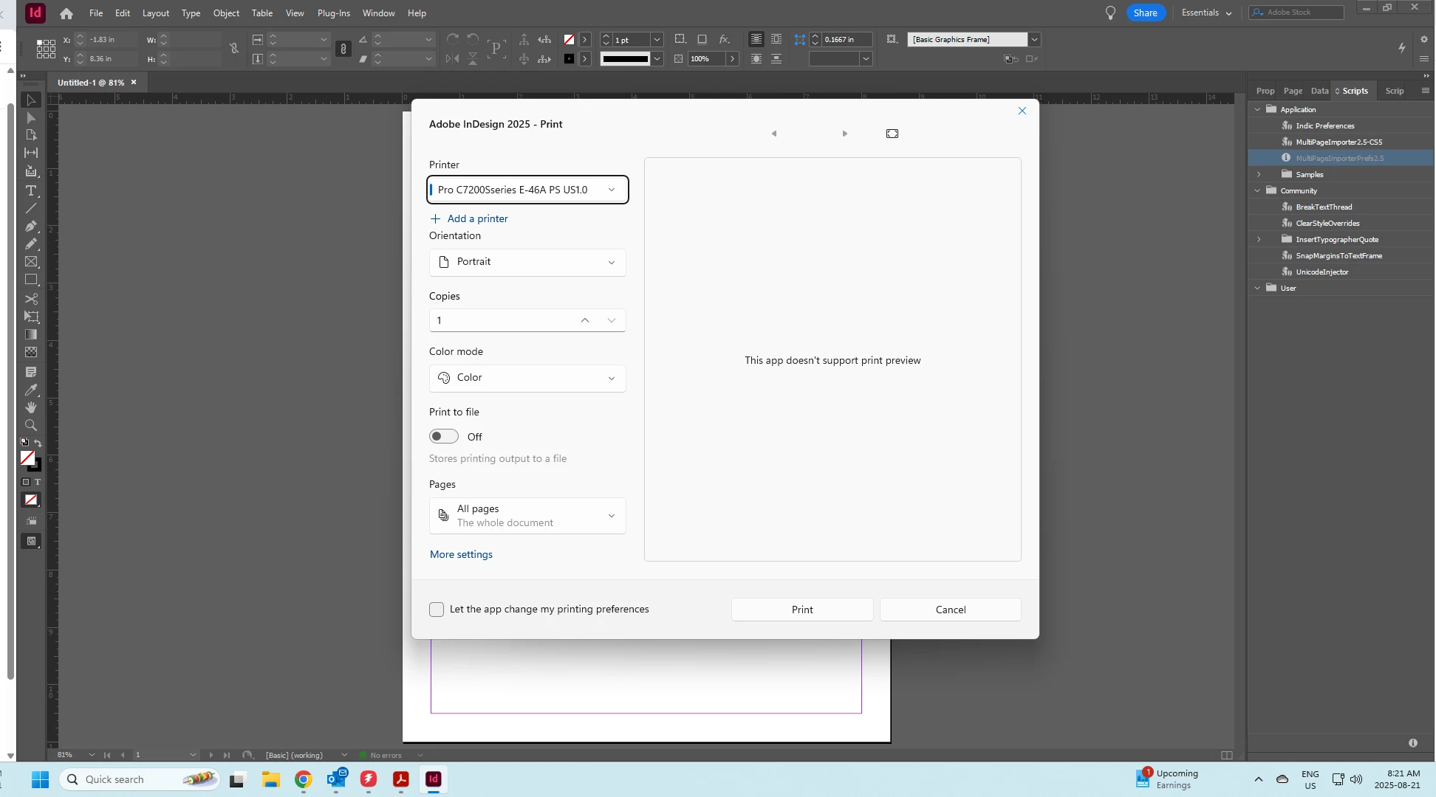Viewport: 1436px width, 797px height.
Task: Activate the Zoom tool
Action: click(x=31, y=426)
